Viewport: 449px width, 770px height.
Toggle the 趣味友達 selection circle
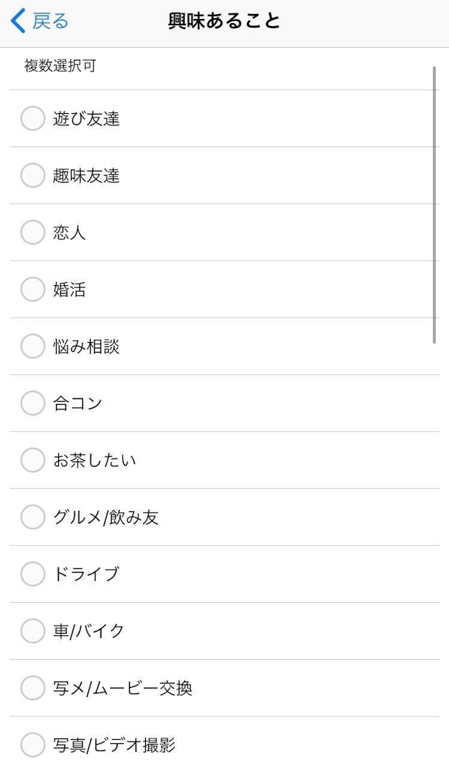coord(32,175)
